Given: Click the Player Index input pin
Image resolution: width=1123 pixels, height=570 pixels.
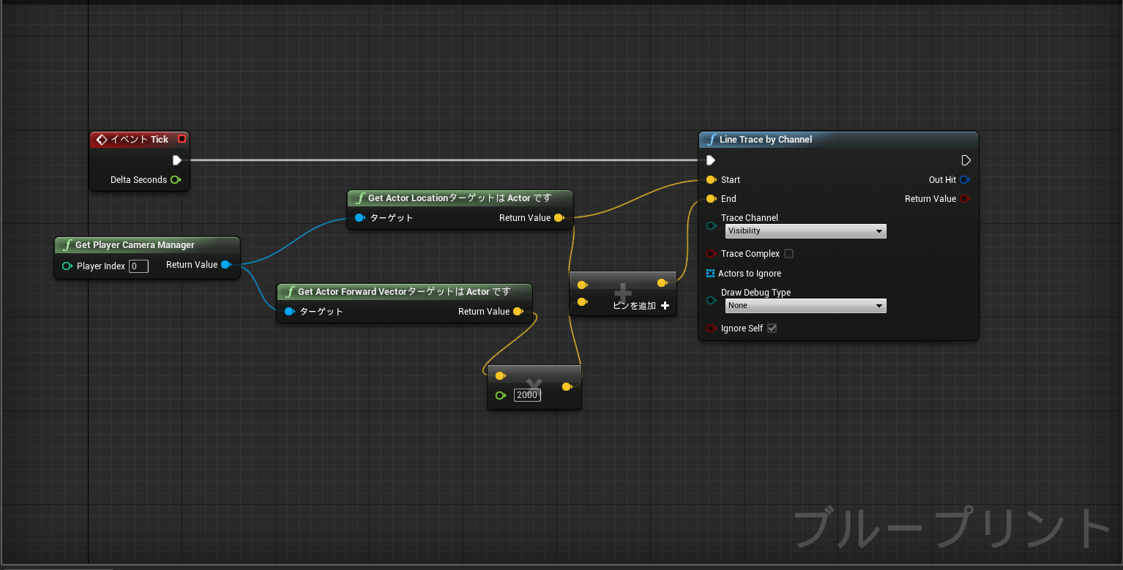Looking at the screenshot, I should pos(67,266).
